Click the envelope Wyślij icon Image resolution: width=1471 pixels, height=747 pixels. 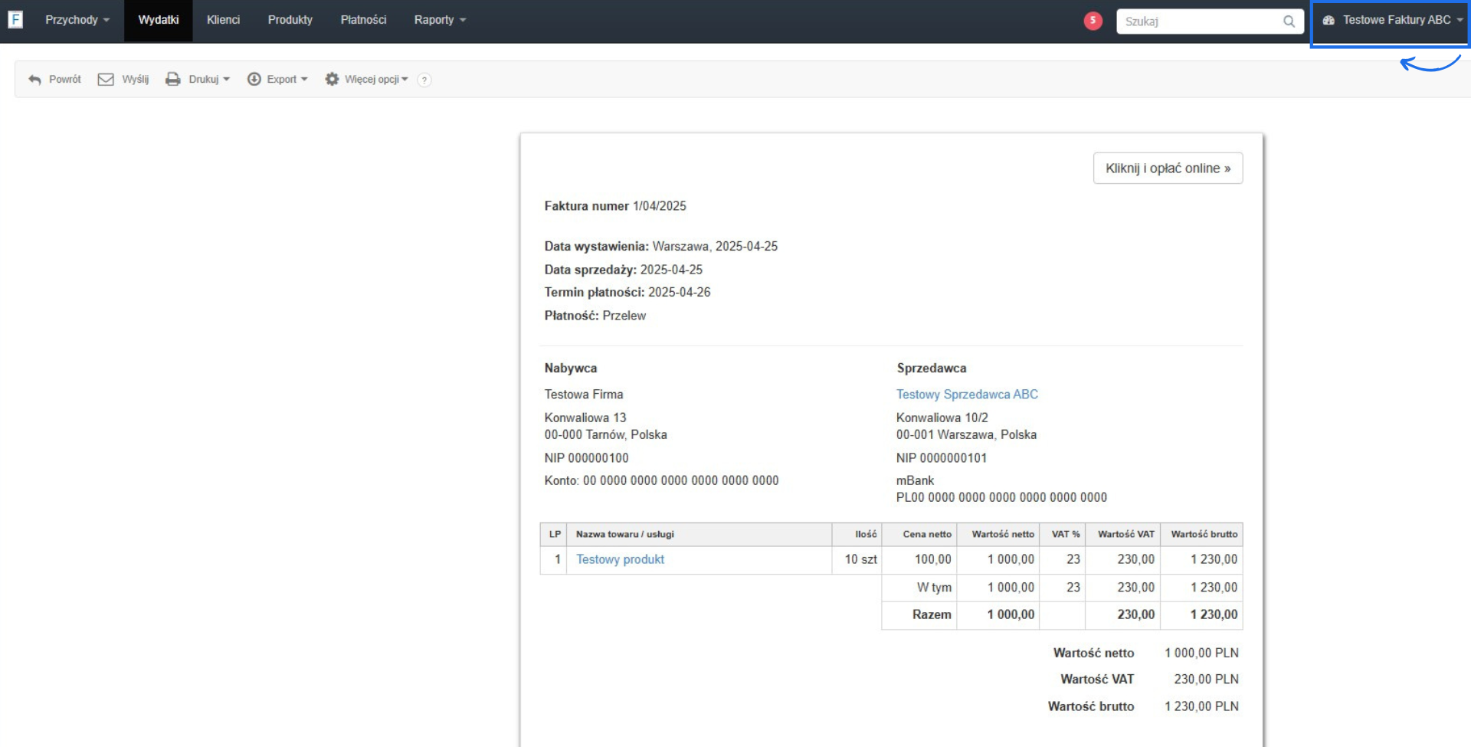[x=106, y=80]
